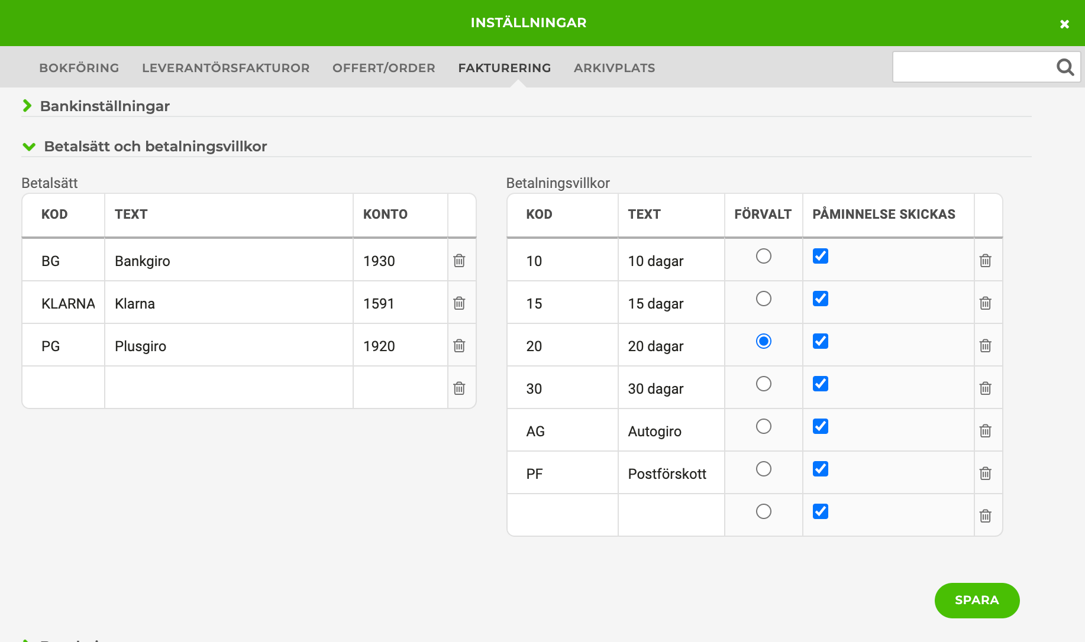Close the Inställningar dialog
The width and height of the screenshot is (1085, 642).
pos(1064,24)
